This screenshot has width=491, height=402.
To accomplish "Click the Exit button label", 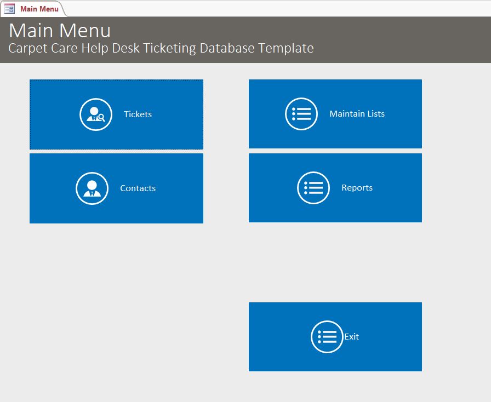I will click(x=352, y=337).
